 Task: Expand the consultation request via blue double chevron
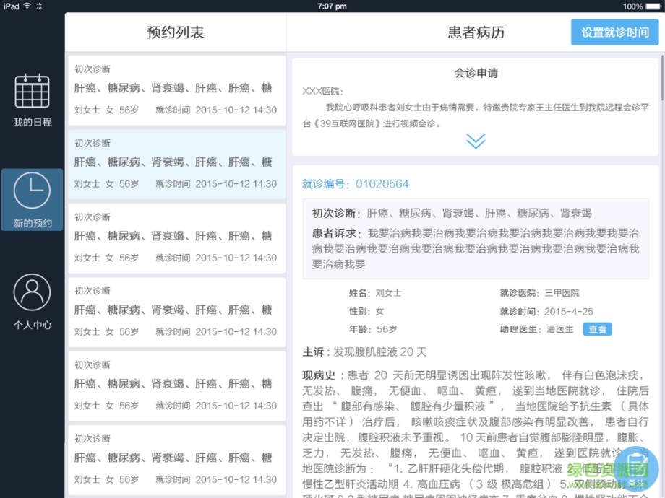point(475,141)
